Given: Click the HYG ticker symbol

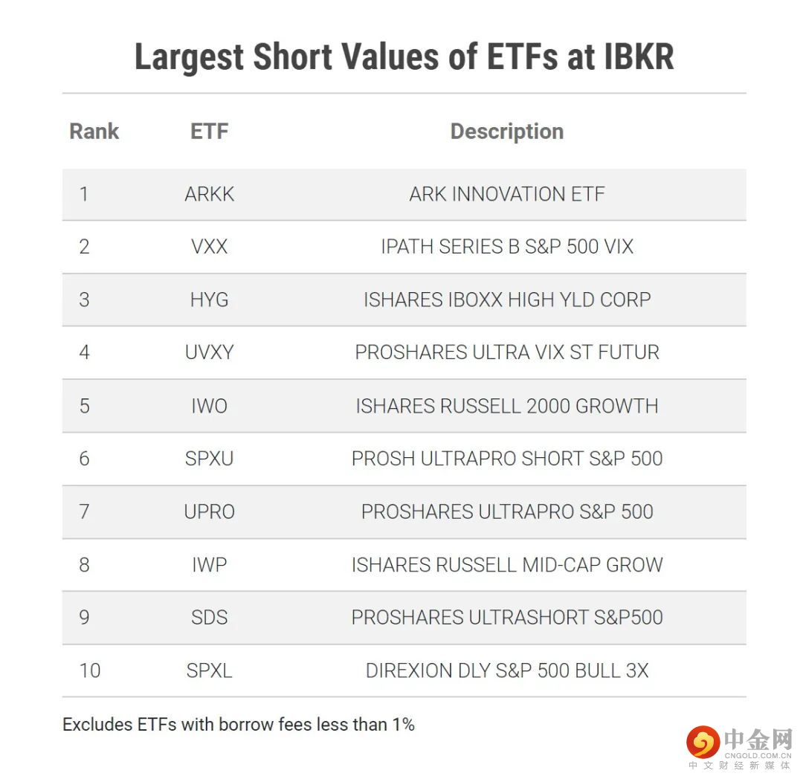Looking at the screenshot, I should click(x=209, y=300).
